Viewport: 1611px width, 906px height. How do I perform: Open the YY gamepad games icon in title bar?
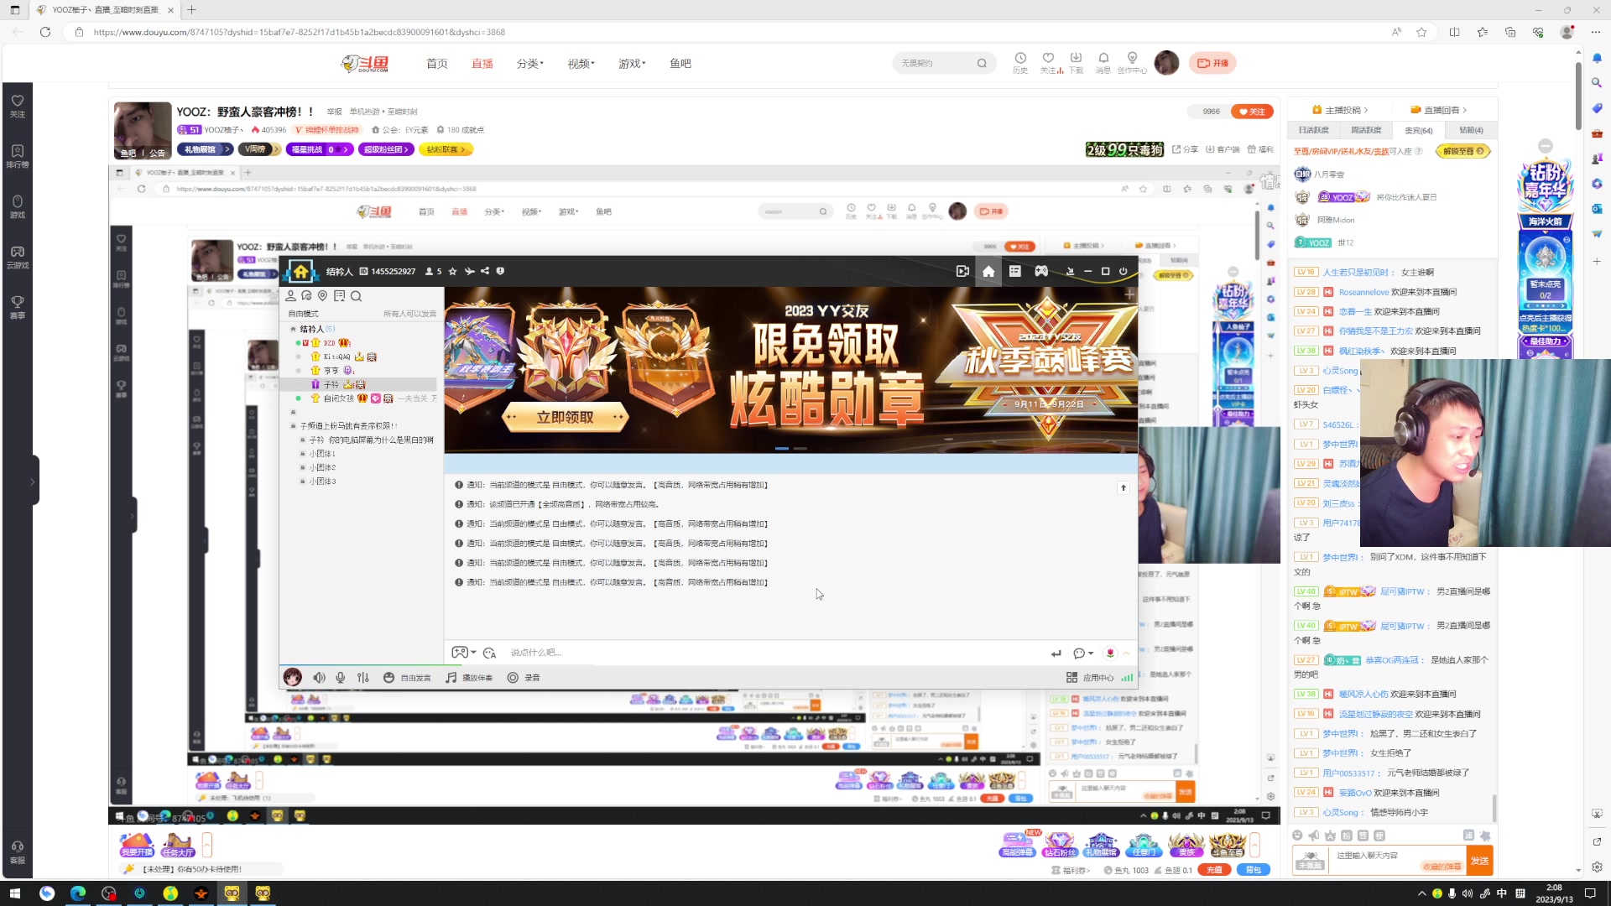point(1041,271)
